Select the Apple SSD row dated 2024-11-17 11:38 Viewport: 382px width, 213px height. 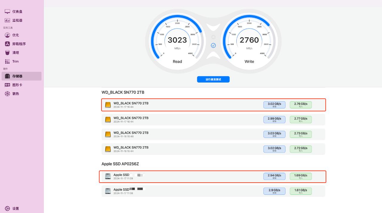[x=213, y=191]
